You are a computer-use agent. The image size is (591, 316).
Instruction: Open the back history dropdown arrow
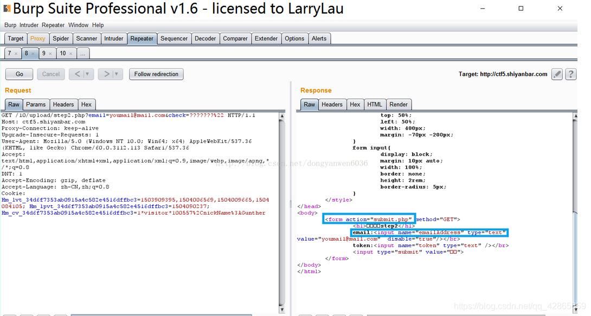pos(88,74)
